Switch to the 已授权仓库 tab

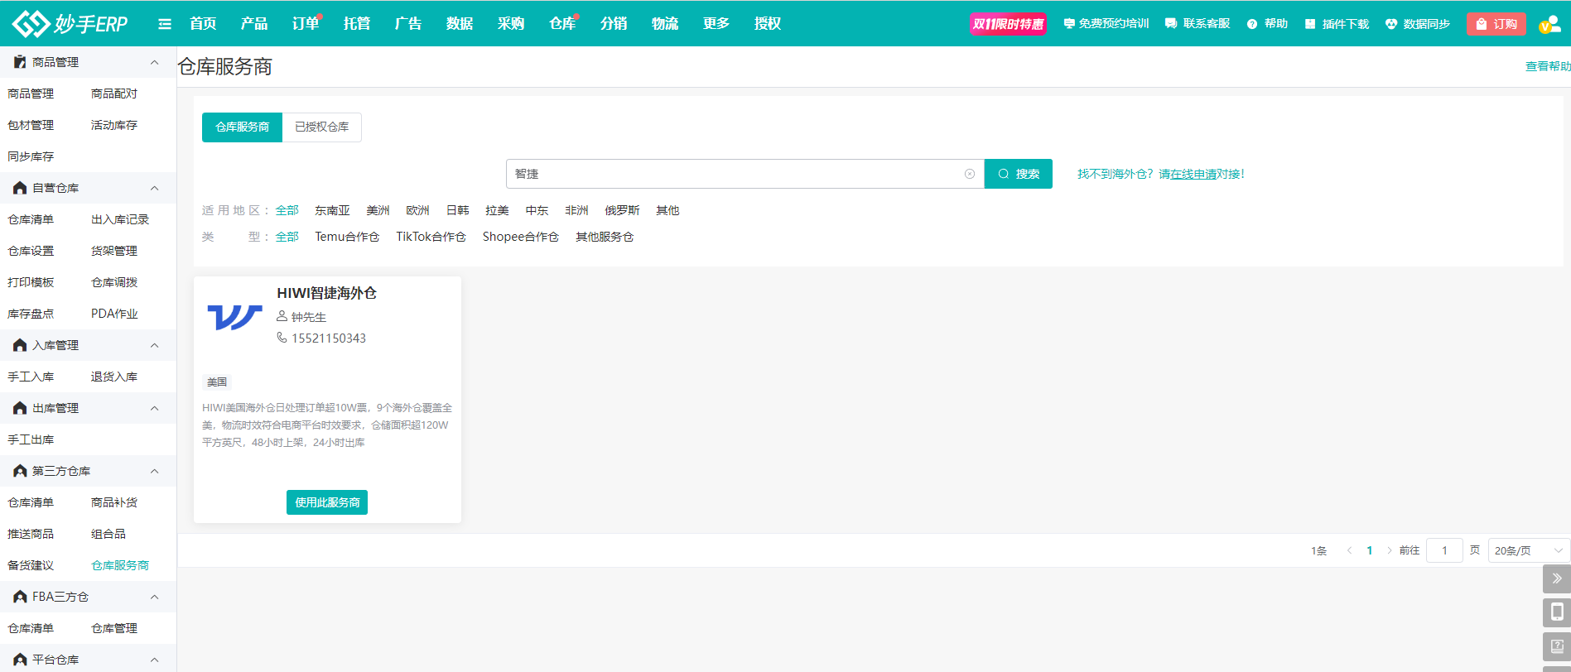click(x=321, y=127)
